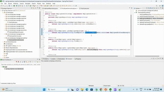
Task: Open the Project menu
Action: click(39, 4)
